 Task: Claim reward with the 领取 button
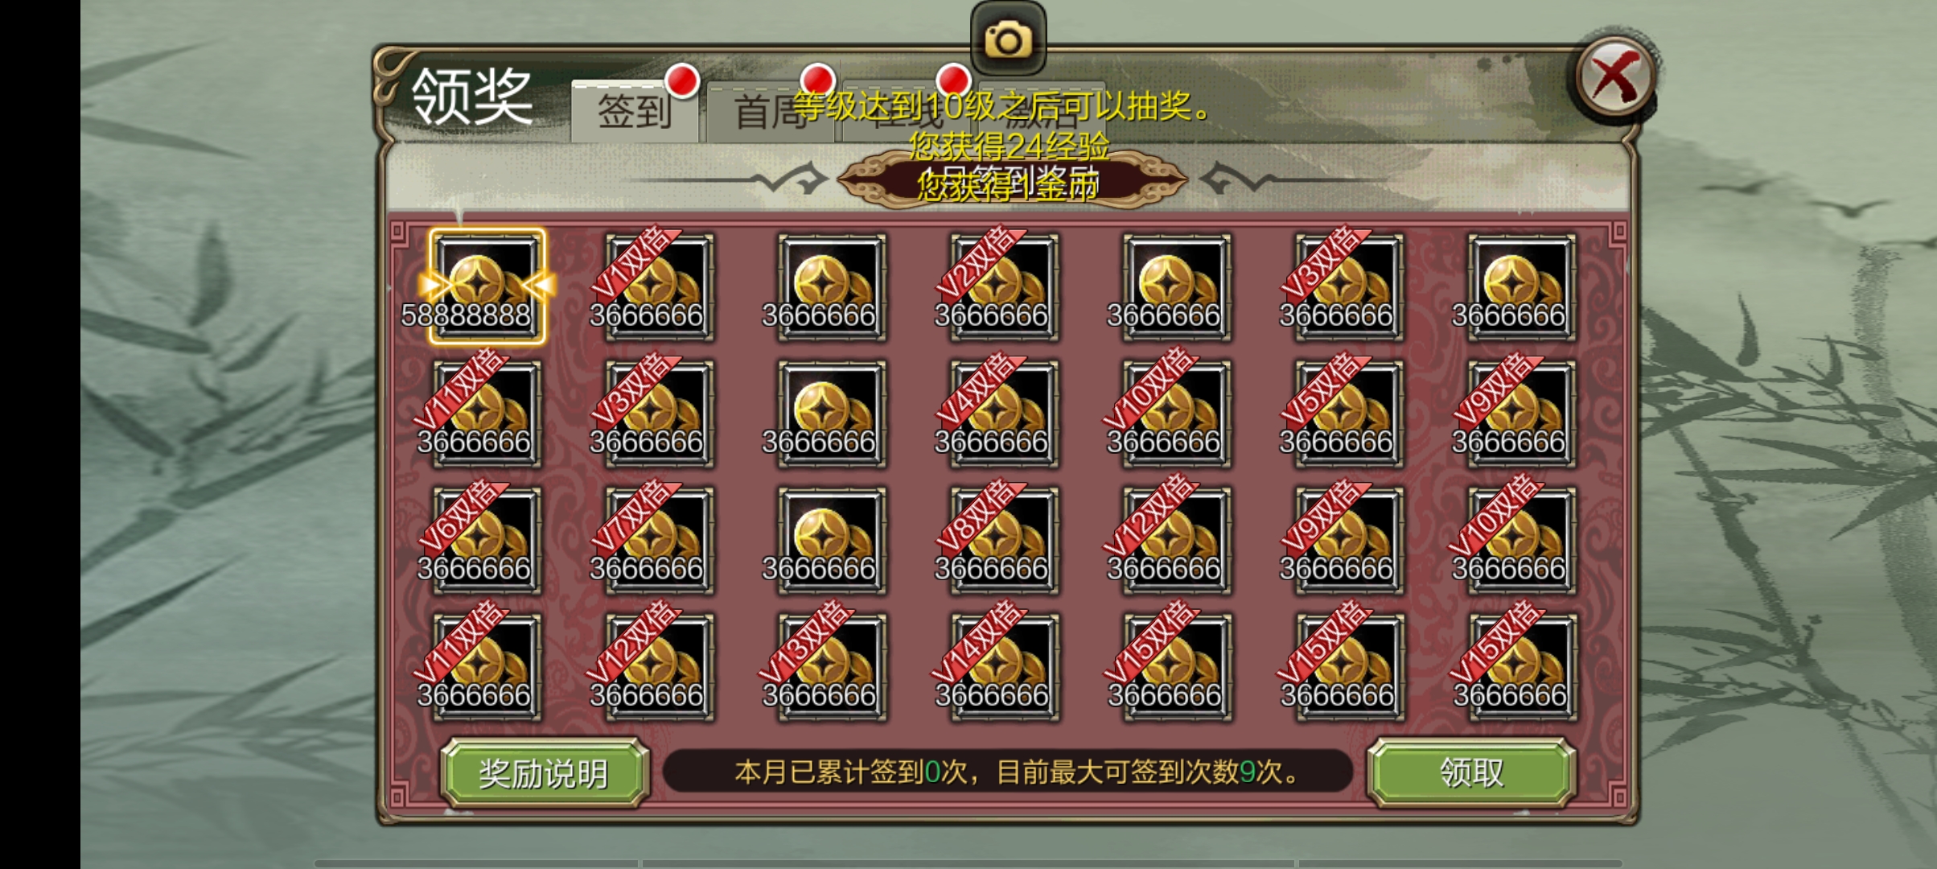[x=1471, y=773]
